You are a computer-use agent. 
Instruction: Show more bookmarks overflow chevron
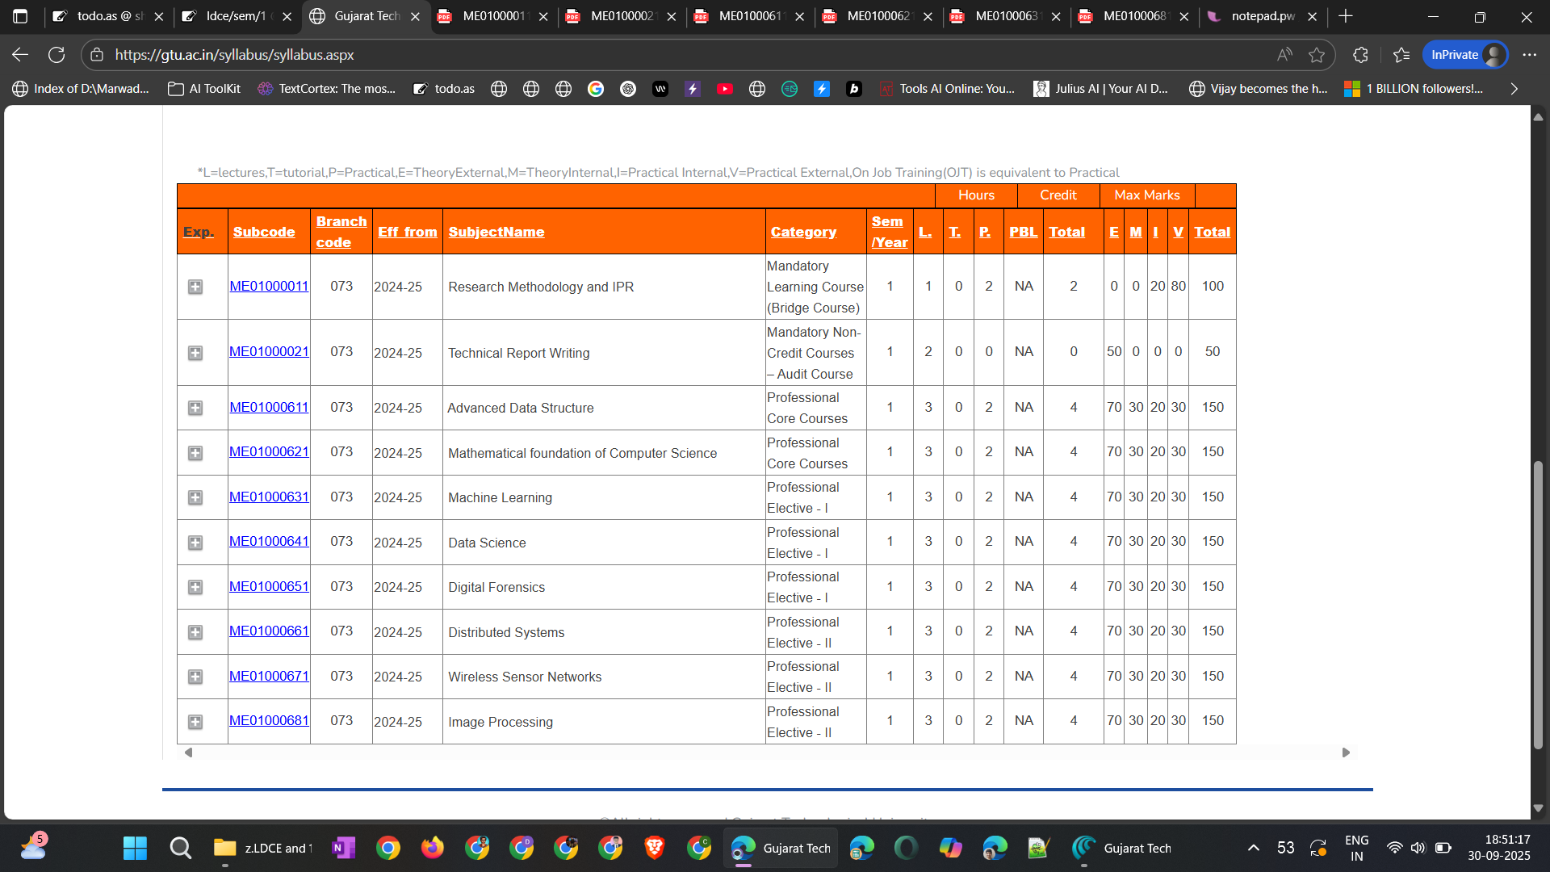[1514, 89]
